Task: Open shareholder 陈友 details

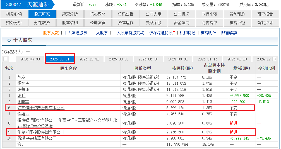Action: (21, 77)
